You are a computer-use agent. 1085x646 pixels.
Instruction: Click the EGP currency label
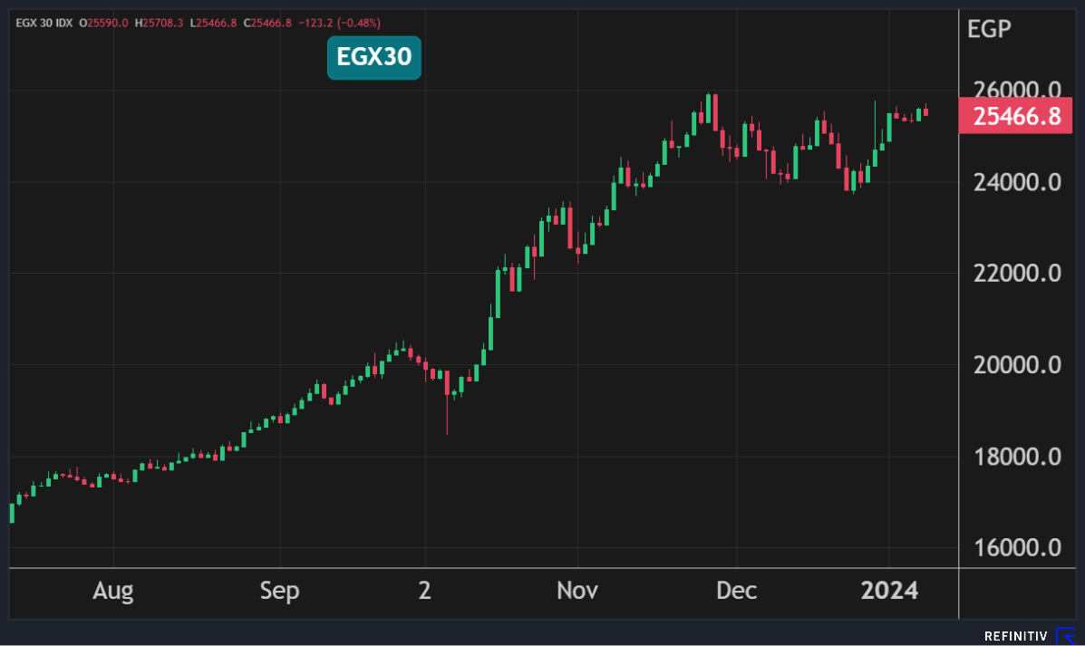point(989,28)
